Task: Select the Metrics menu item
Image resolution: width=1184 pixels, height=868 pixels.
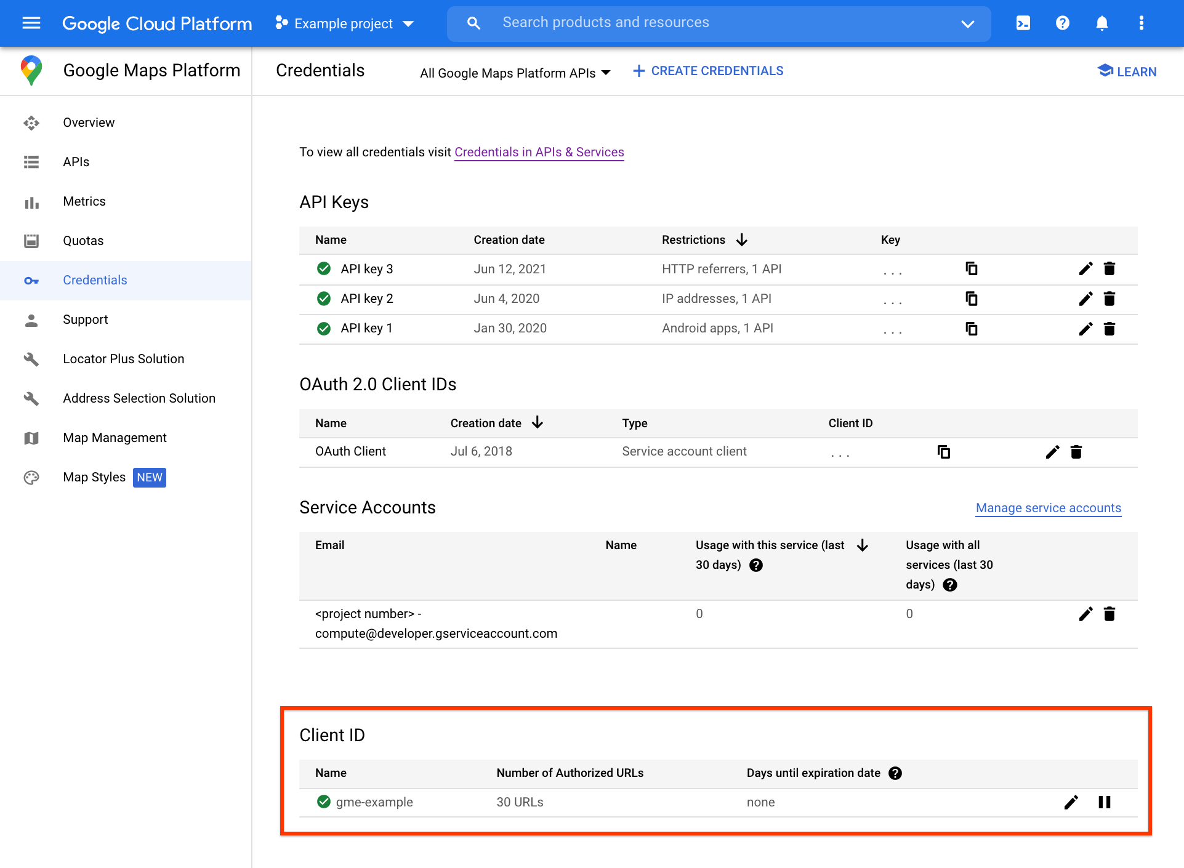Action: [84, 201]
